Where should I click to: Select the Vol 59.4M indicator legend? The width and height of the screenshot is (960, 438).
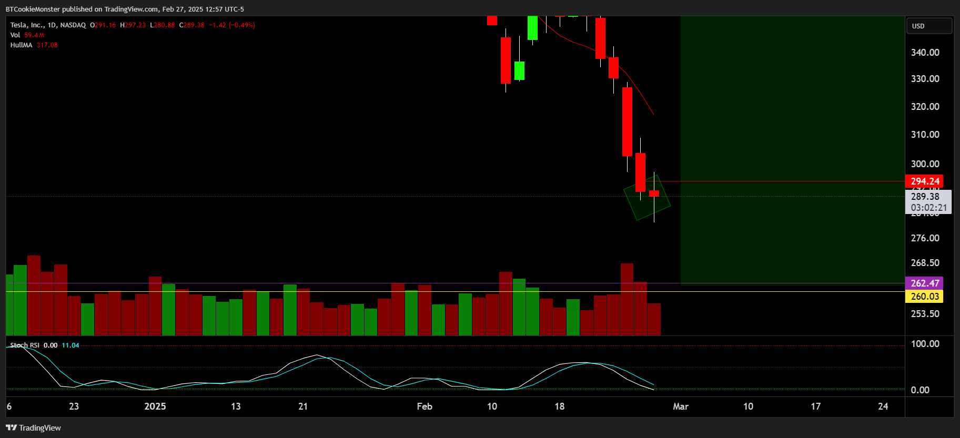click(x=27, y=35)
